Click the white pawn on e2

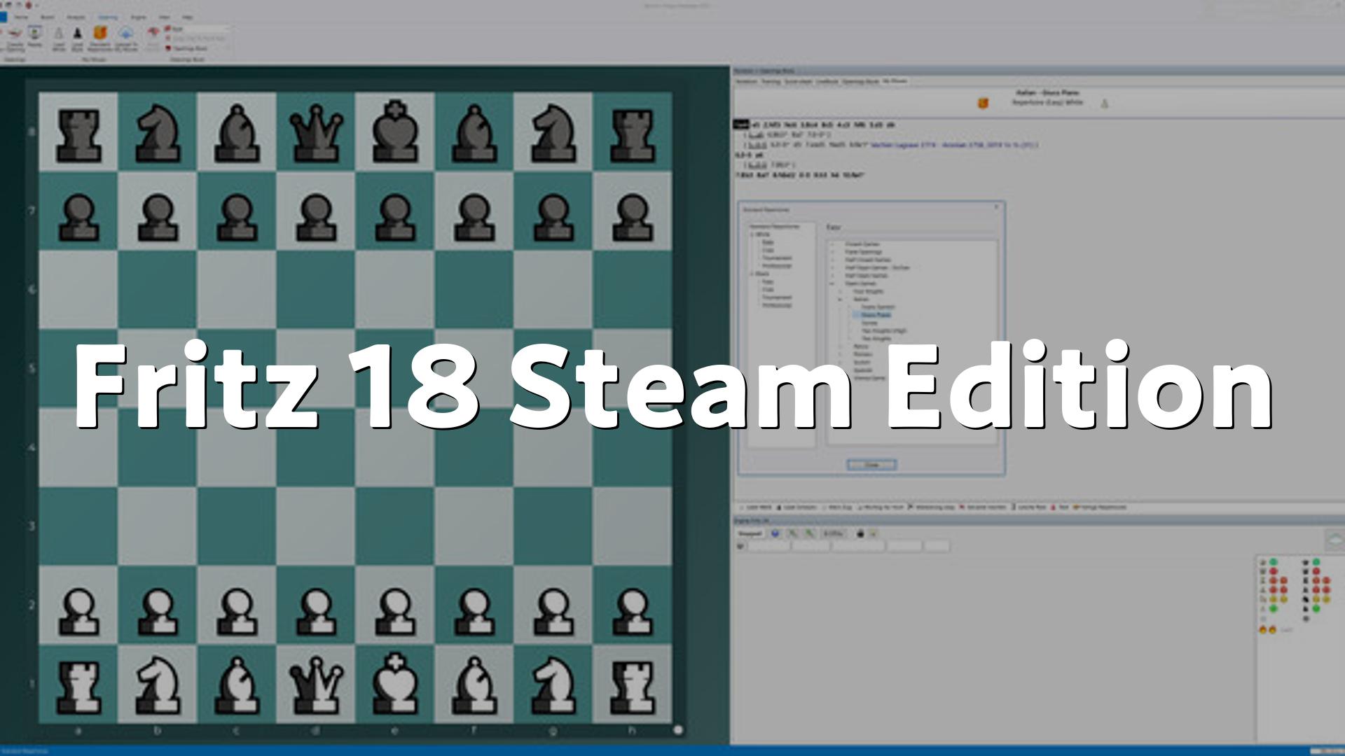coord(395,610)
